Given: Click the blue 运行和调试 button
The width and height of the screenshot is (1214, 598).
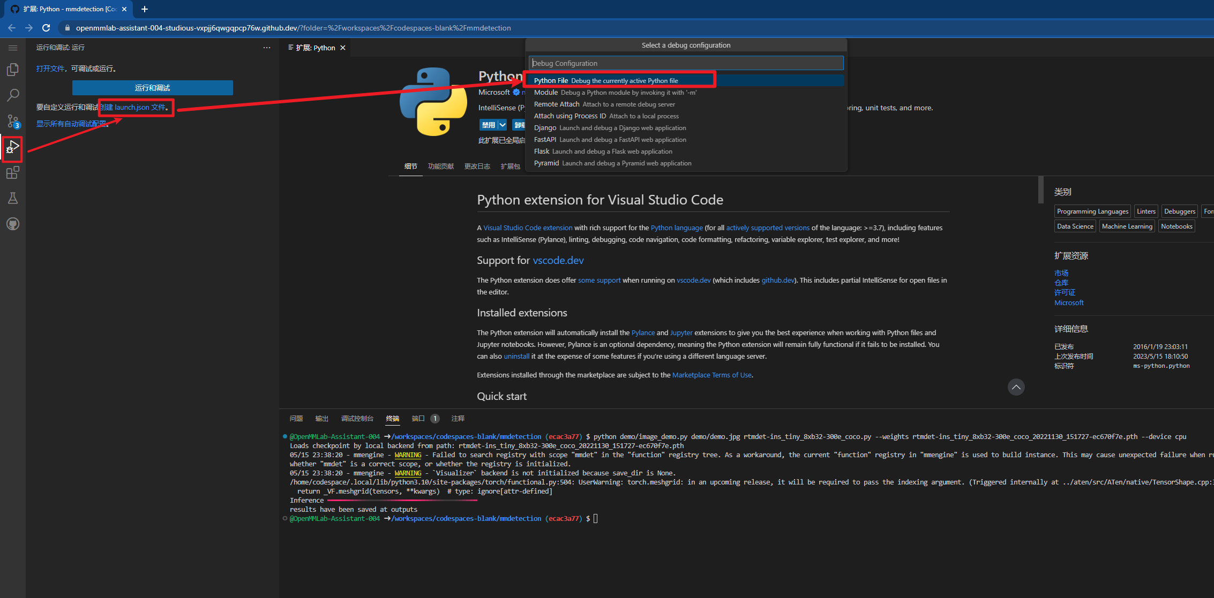Looking at the screenshot, I should [153, 88].
